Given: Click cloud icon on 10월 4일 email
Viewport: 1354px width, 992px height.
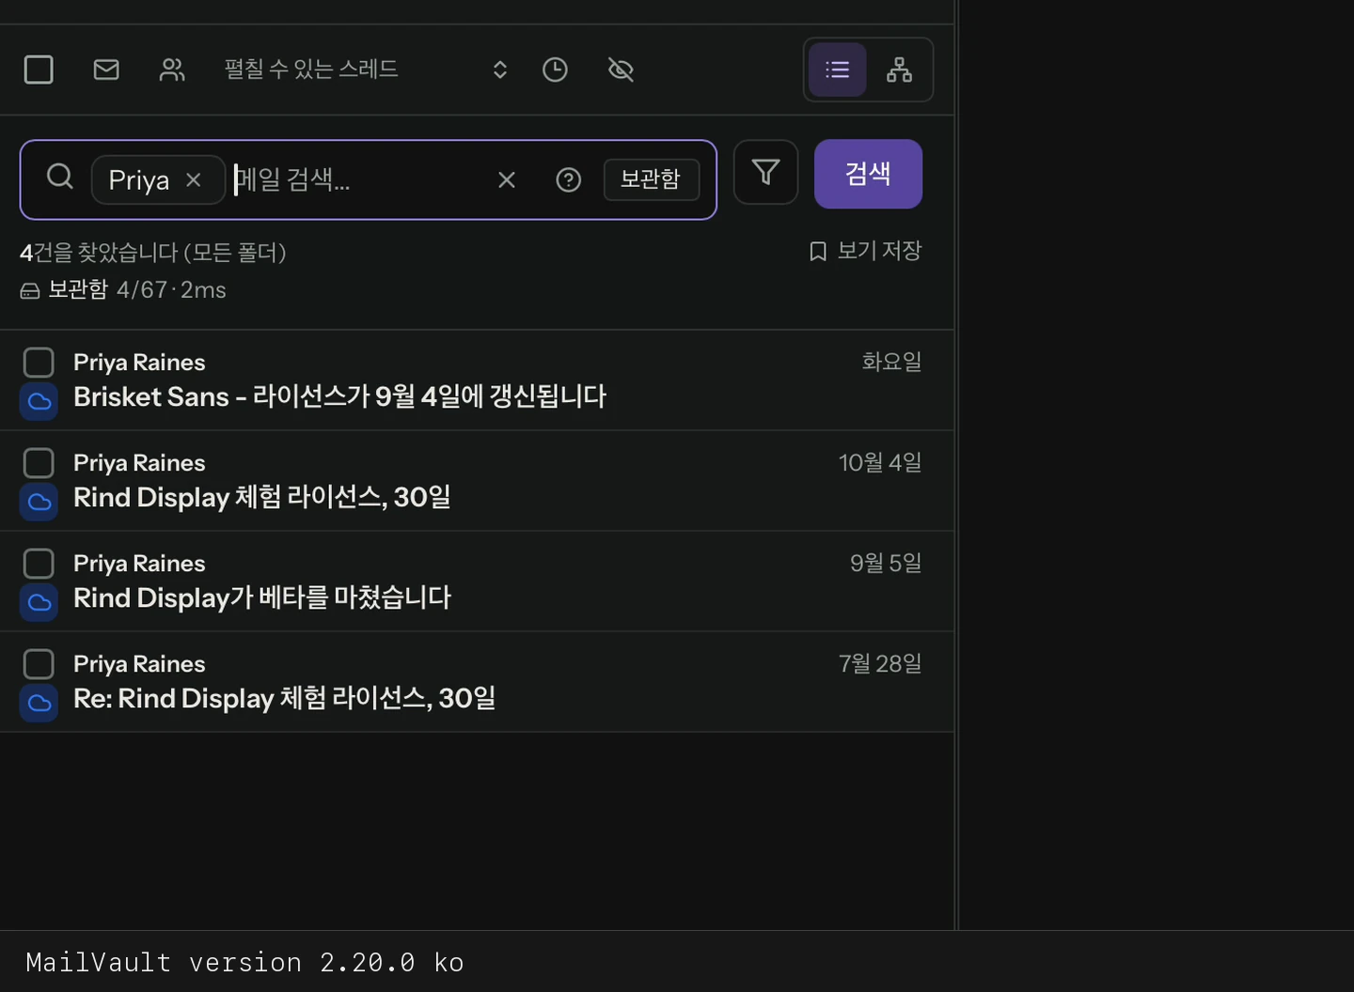Looking at the screenshot, I should pos(39,502).
